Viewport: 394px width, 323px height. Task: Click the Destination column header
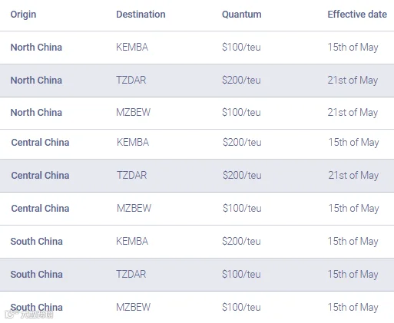coord(141,15)
